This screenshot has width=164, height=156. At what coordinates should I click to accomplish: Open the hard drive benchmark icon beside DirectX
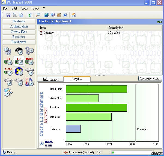29,72
